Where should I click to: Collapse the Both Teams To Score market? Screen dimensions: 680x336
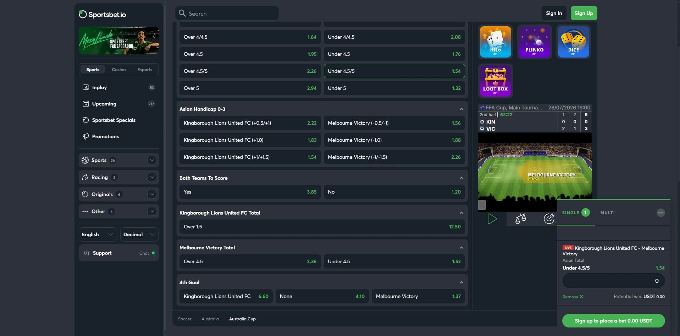461,178
